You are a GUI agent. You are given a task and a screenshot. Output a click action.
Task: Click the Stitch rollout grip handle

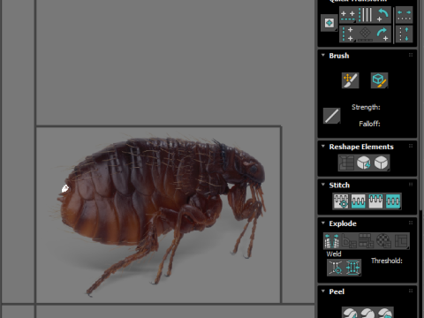(x=411, y=185)
